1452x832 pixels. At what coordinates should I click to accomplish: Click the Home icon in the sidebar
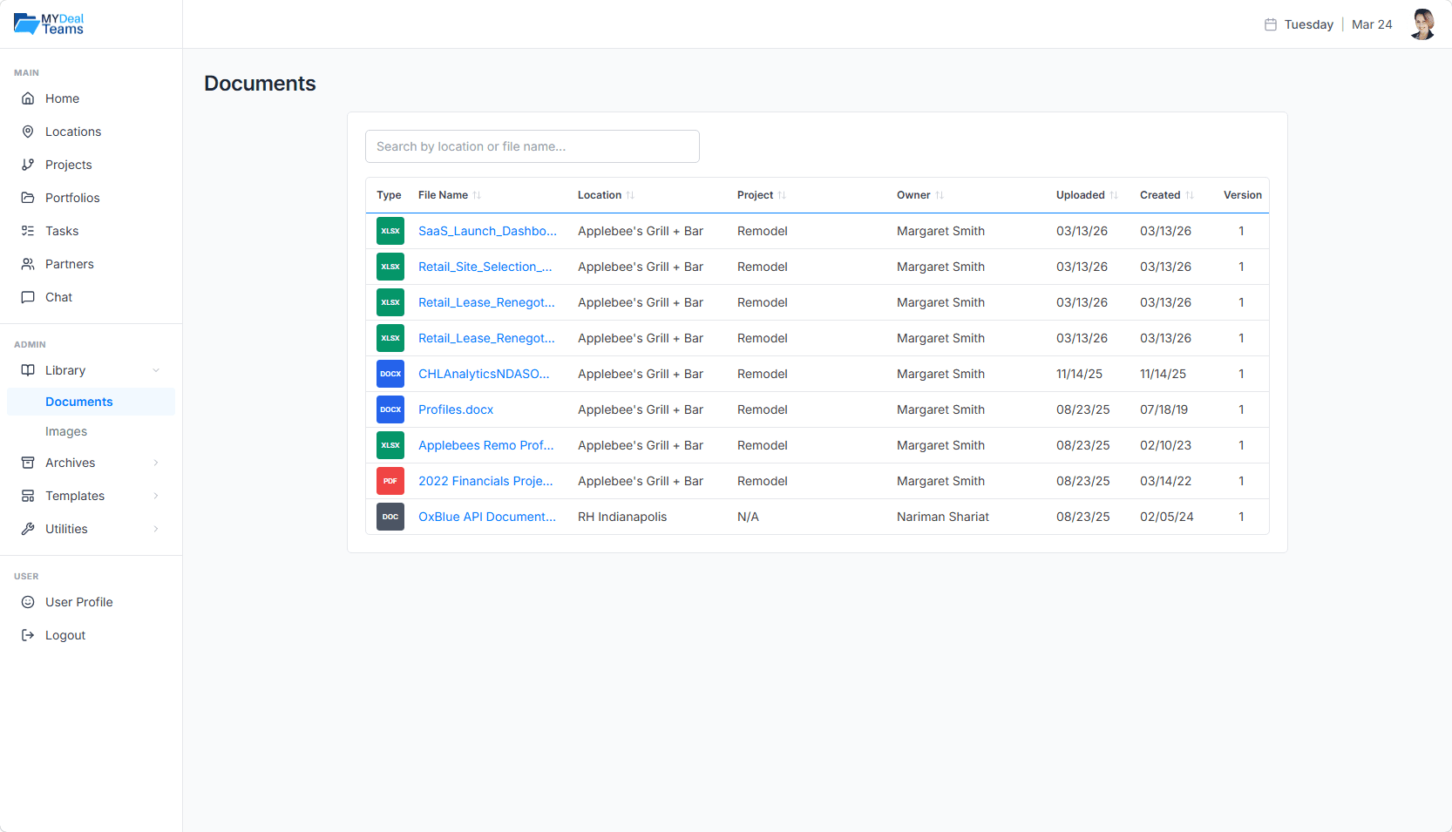[29, 98]
